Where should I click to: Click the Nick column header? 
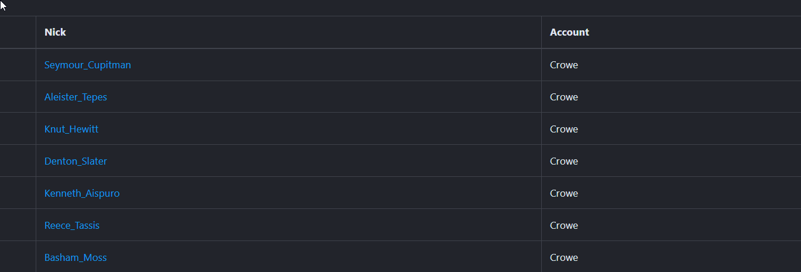tap(55, 32)
